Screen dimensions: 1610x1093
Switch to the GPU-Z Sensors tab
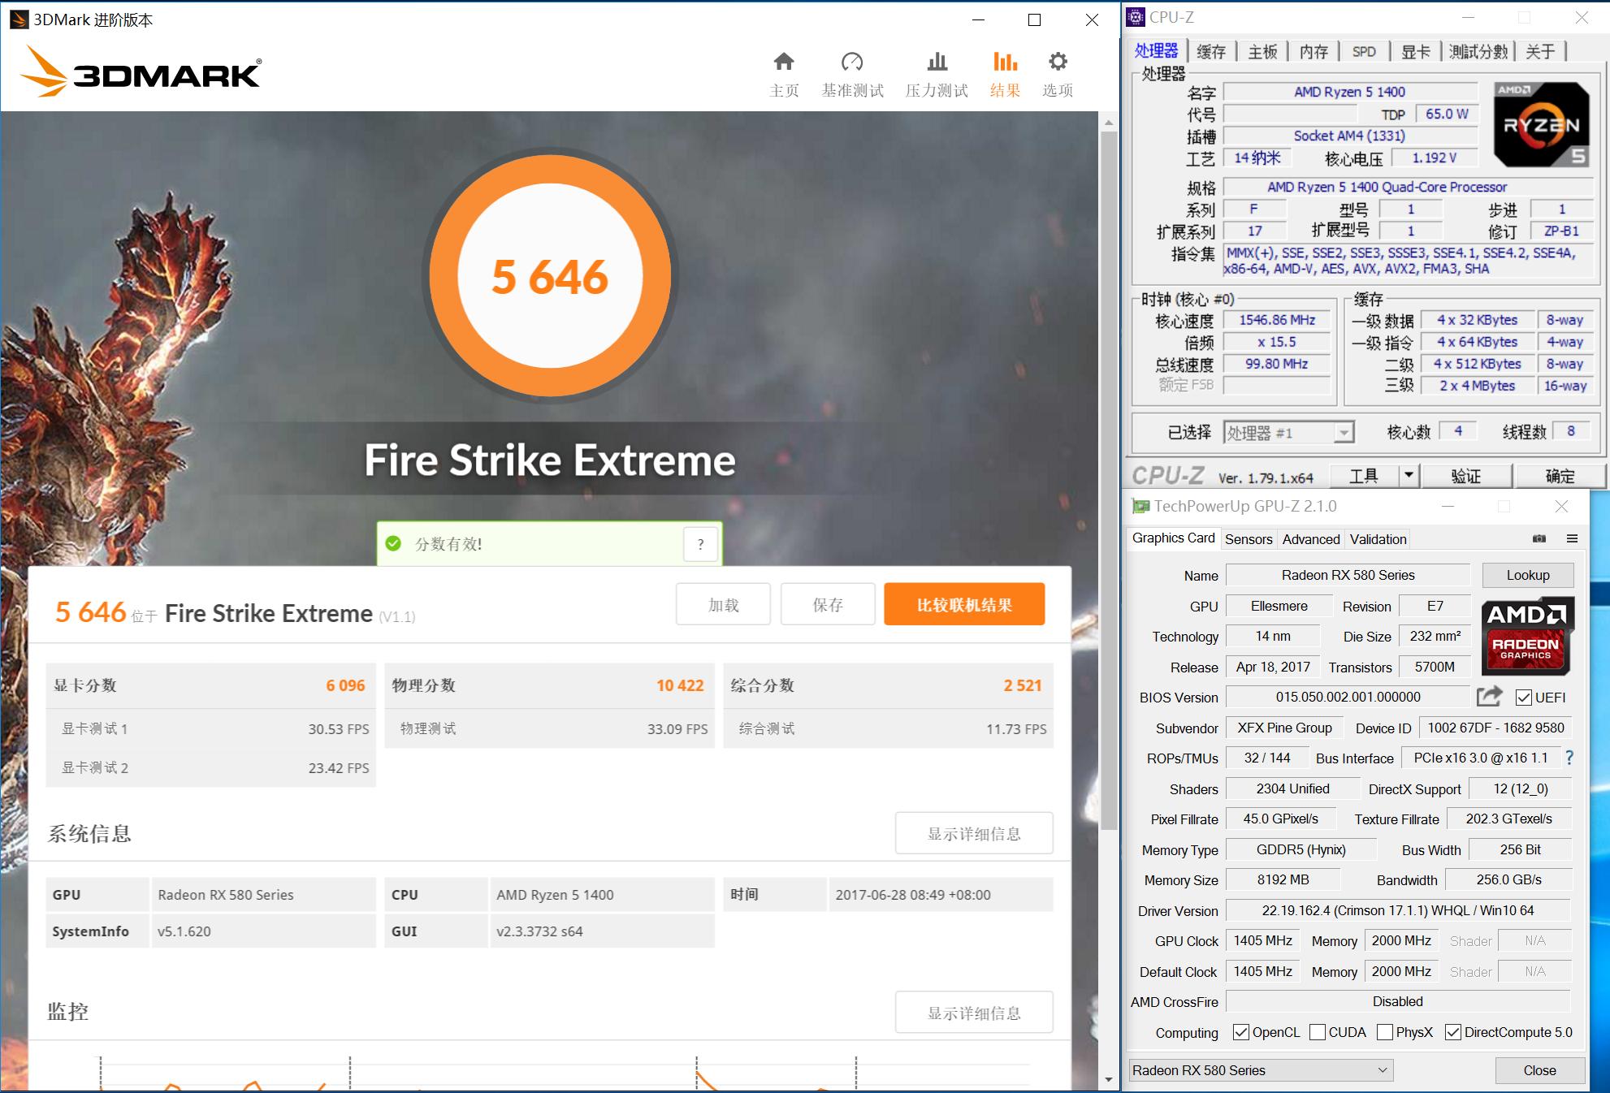(1249, 539)
